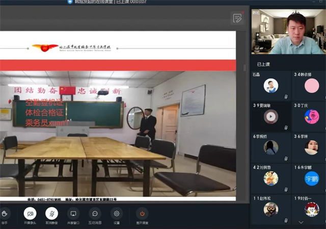Screen dimensions: 326x229
Task: Click muted mic icon in participant 11 tile
Action: point(286,220)
